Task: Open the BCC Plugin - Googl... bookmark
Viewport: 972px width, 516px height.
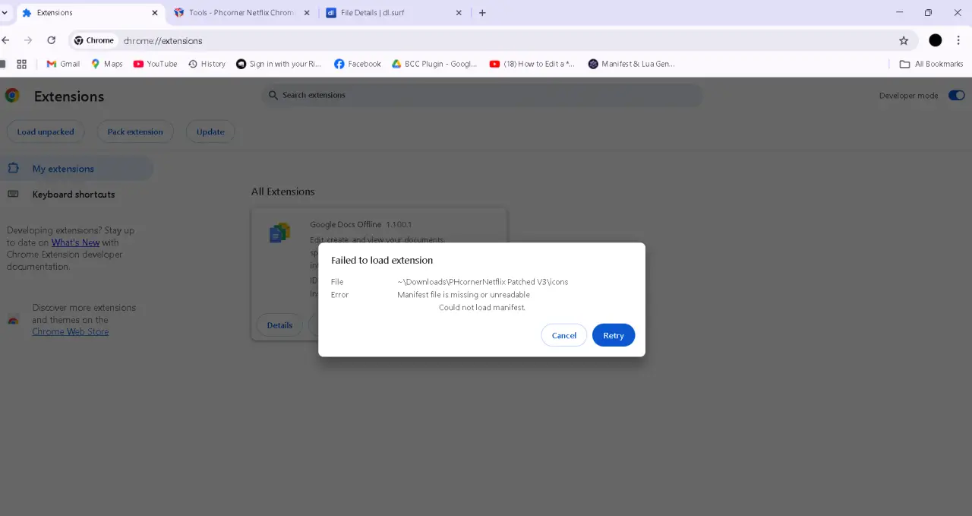Action: (434, 64)
